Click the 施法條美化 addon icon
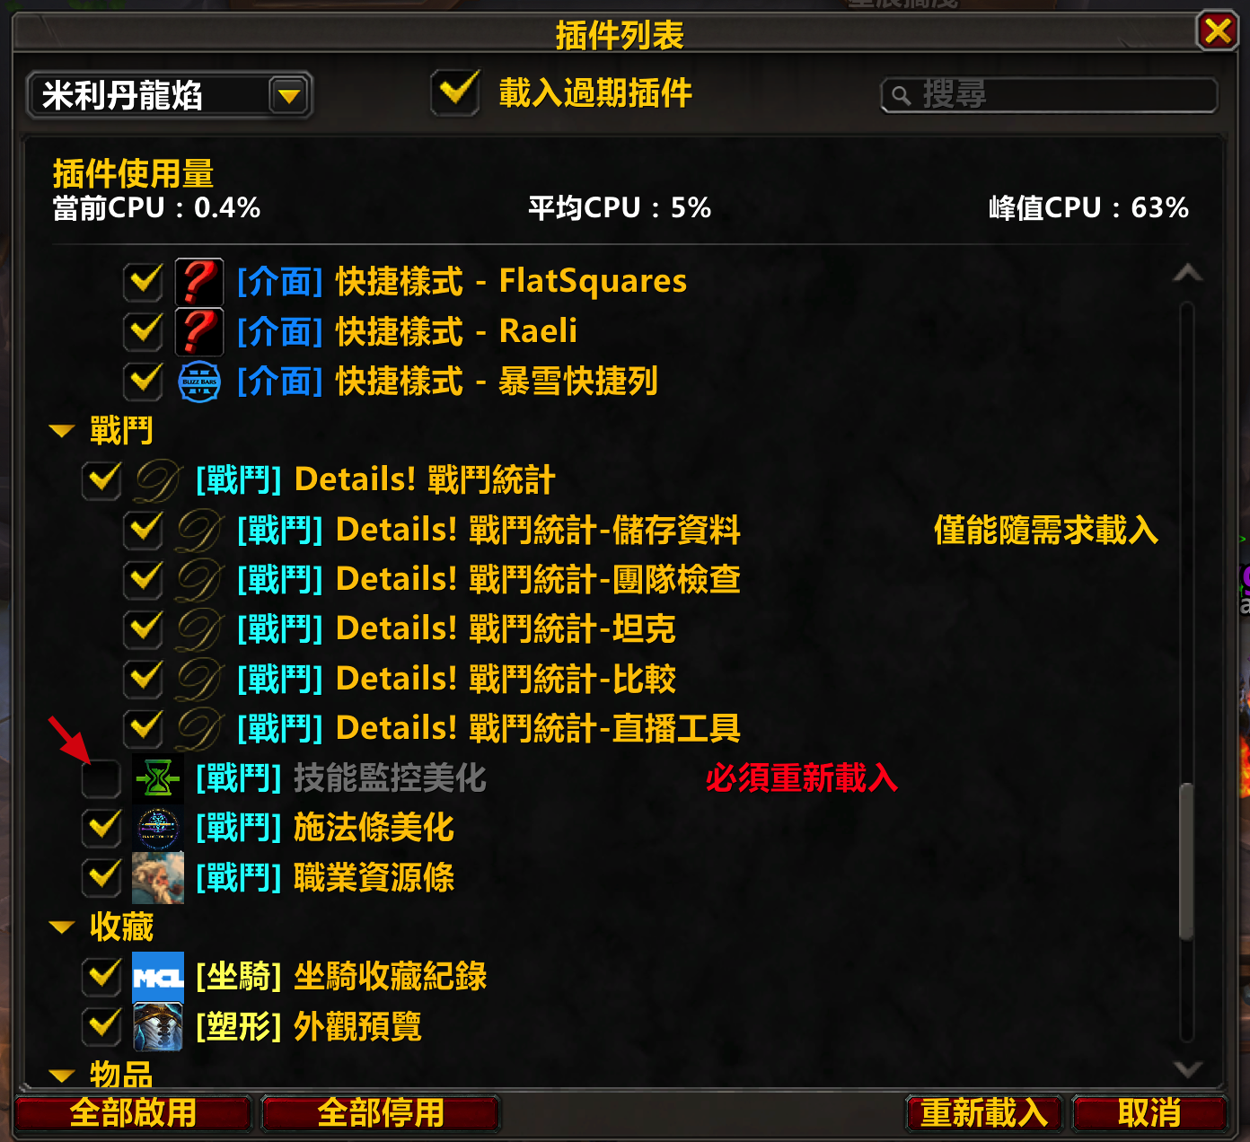This screenshot has height=1142, width=1250. (x=157, y=828)
